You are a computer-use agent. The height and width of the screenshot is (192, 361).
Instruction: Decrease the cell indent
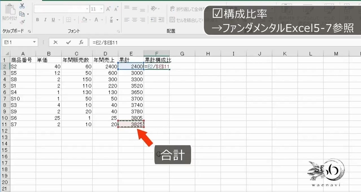pyautogui.click(x=154, y=20)
